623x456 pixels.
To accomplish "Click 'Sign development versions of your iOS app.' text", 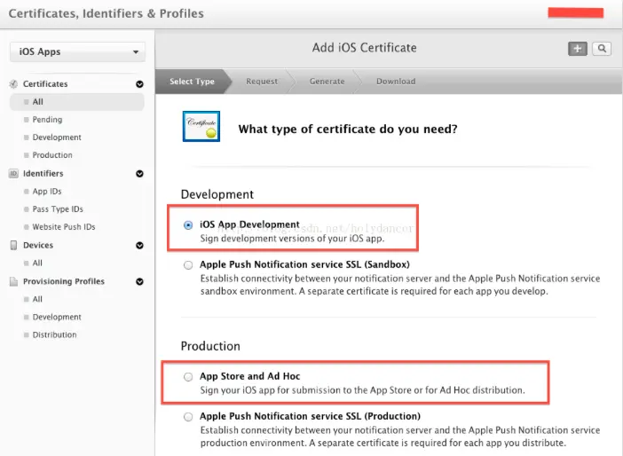I will [292, 239].
